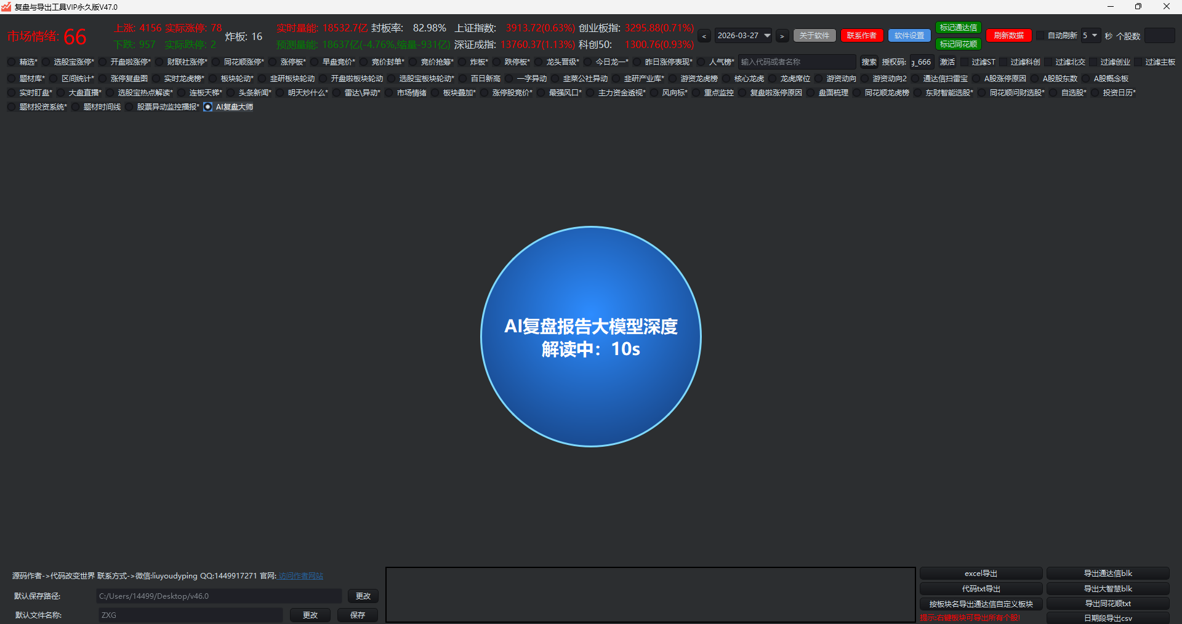The width and height of the screenshot is (1182, 624).
Task: Go to previous date with the < arrow
Action: [704, 36]
